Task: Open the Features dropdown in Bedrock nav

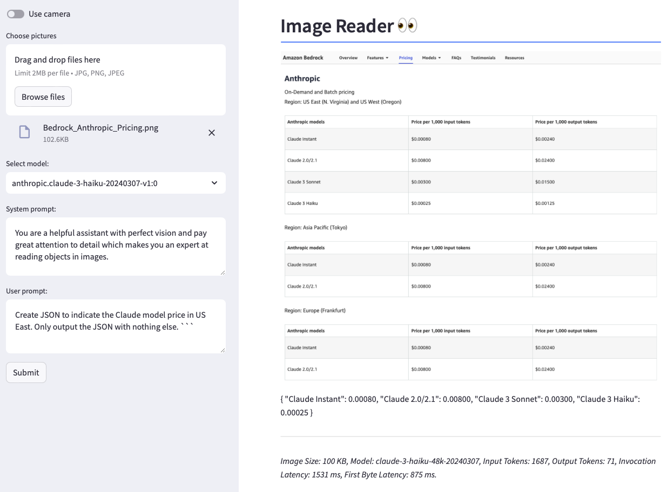Action: coord(378,58)
